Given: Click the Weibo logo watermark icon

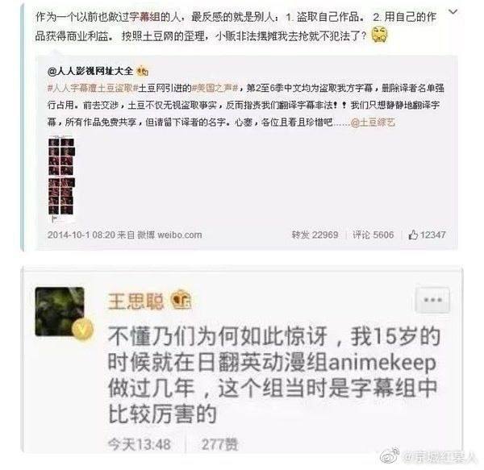Looking at the screenshot, I should coord(390,456).
